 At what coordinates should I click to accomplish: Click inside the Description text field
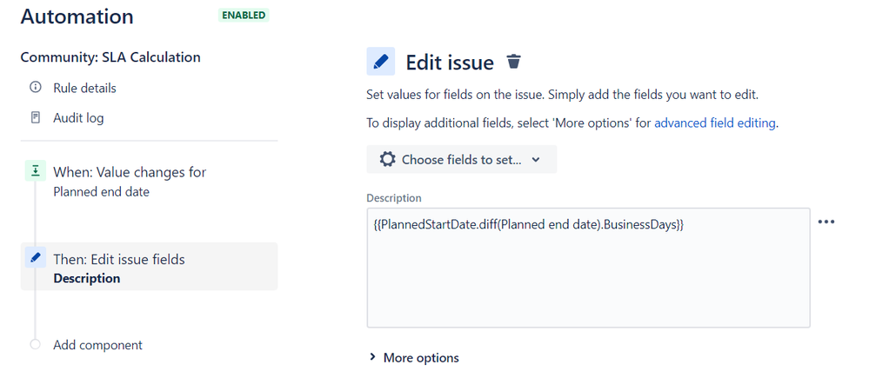pos(589,268)
